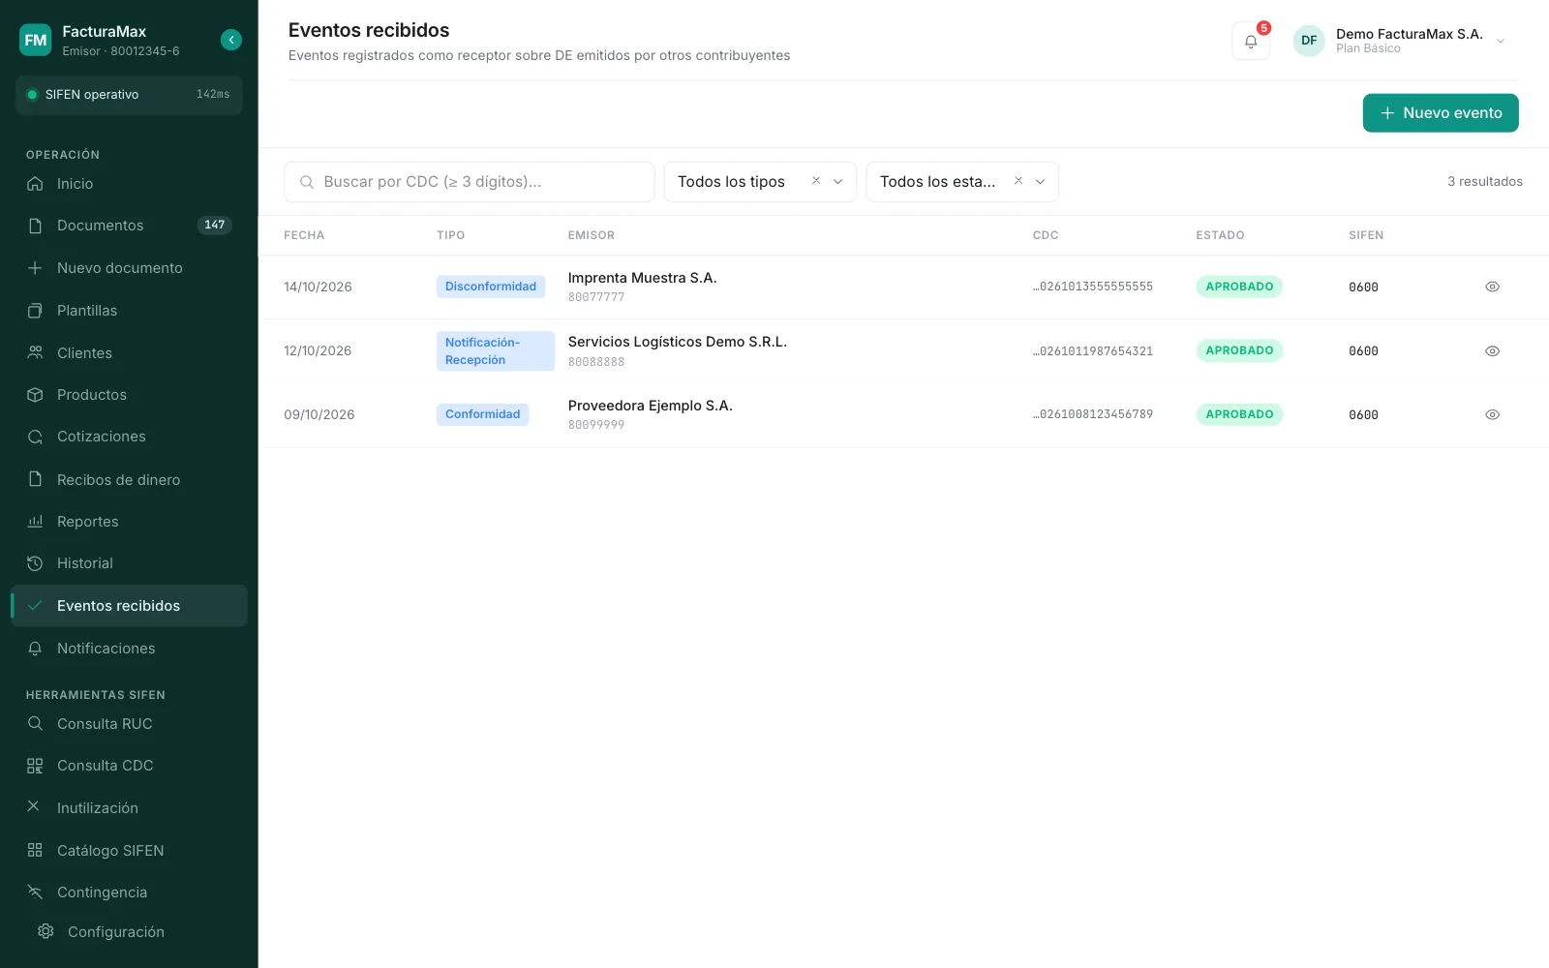Image resolution: width=1549 pixels, height=968 pixels.
Task: Click emitter Proveedora Ejemplo S.A.
Action: 651,406
